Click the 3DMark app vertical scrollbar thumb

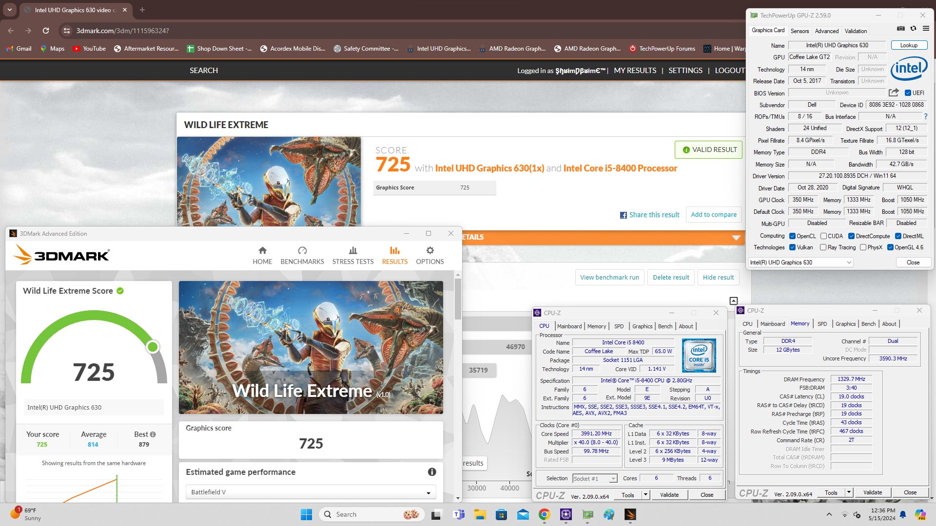(458, 300)
